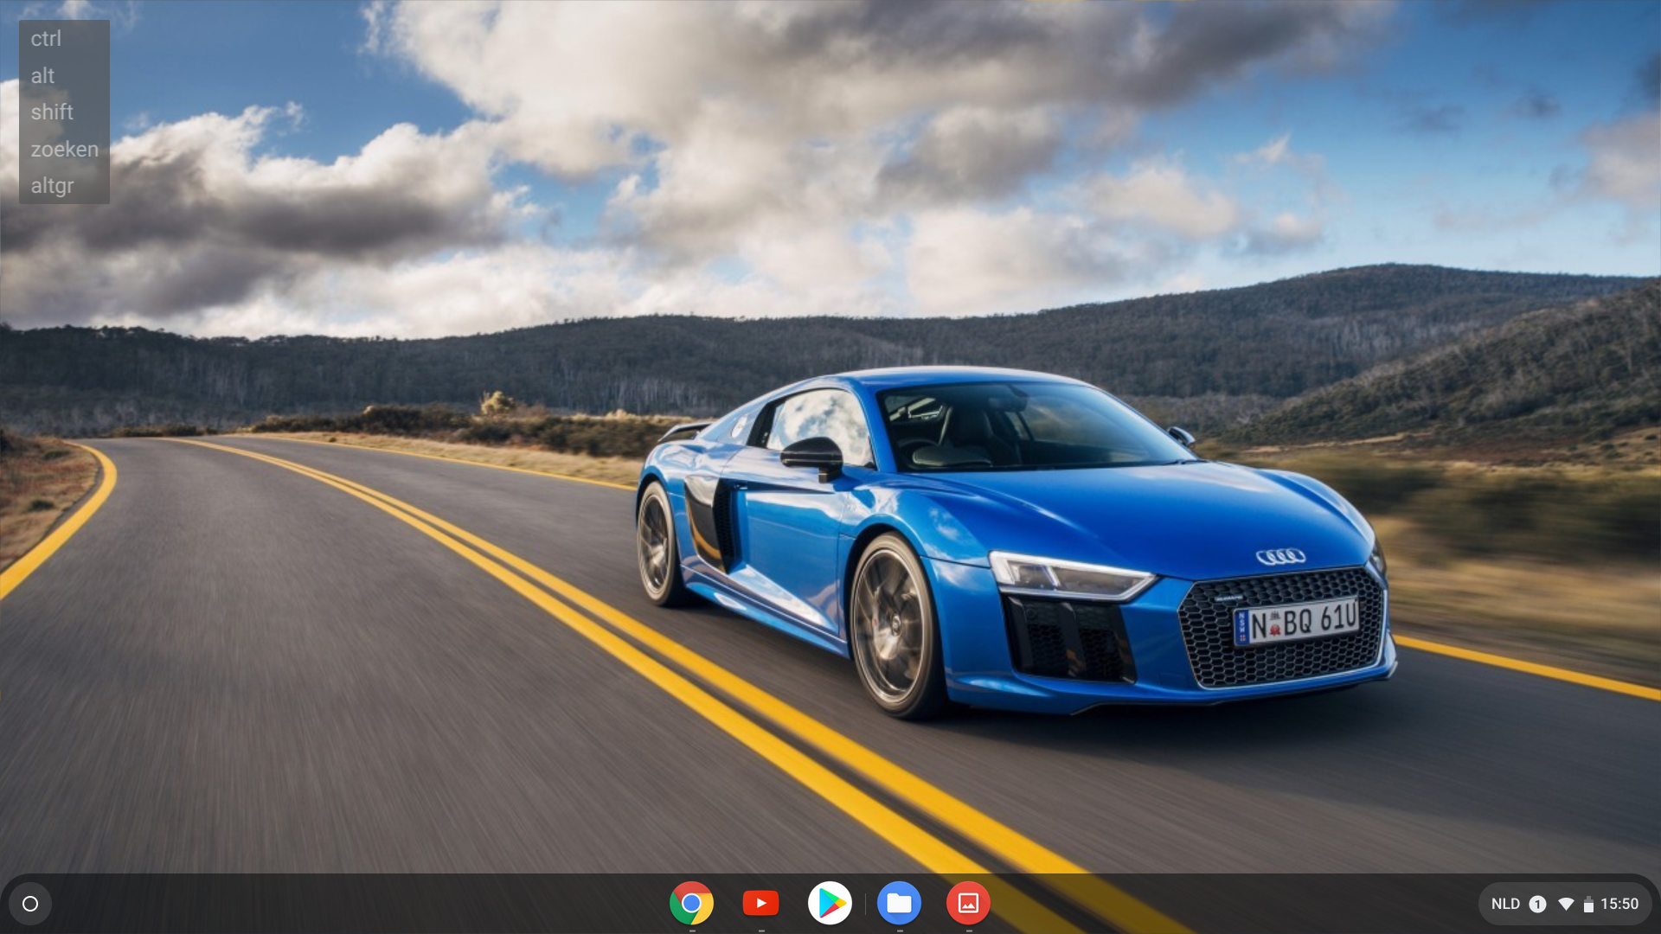Open the Files app
1661x934 pixels.
tap(899, 903)
